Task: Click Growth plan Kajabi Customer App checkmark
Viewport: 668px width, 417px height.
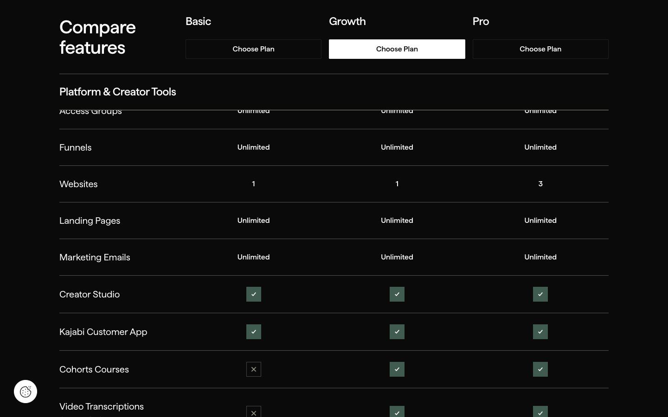Action: (397, 332)
